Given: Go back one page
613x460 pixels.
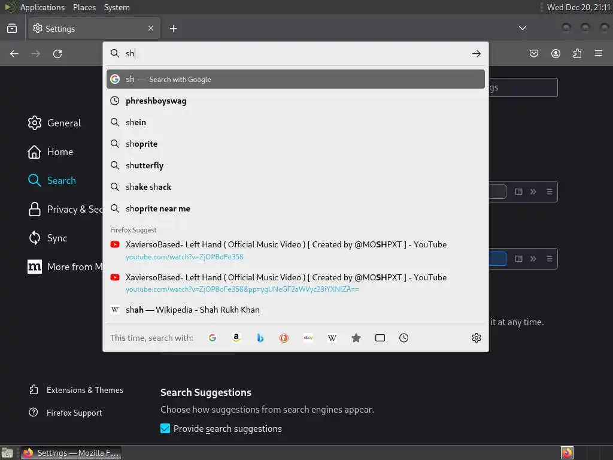Looking at the screenshot, I should [14, 53].
